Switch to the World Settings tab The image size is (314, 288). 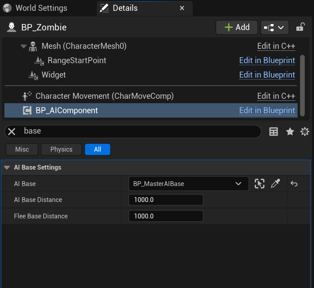(x=41, y=8)
